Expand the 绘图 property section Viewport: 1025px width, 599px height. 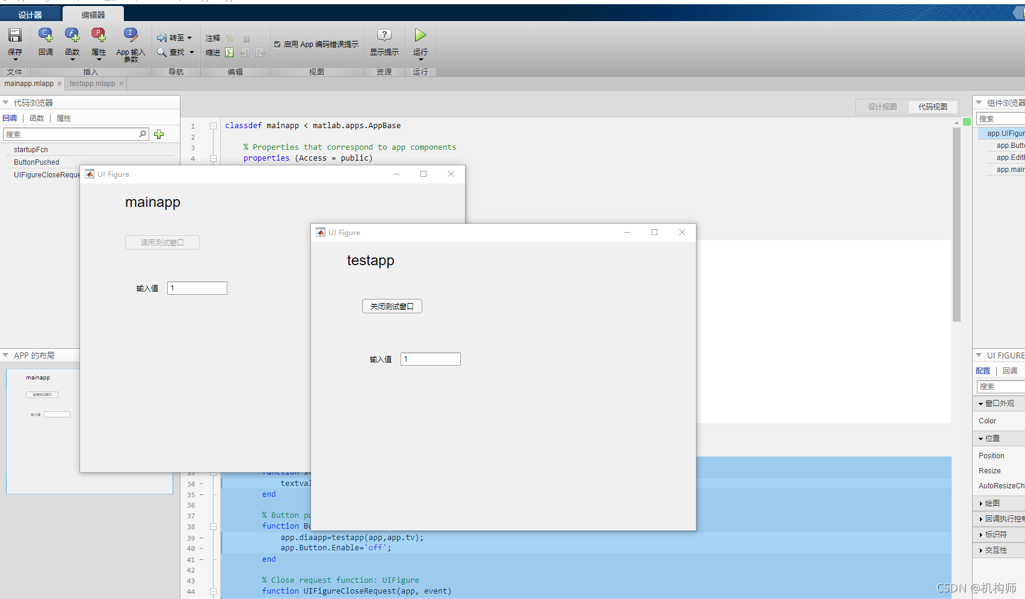click(x=980, y=503)
